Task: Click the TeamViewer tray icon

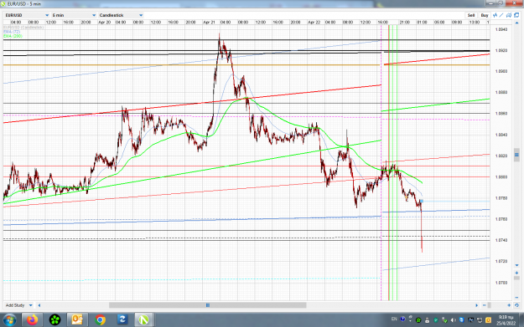Action: tap(461, 320)
